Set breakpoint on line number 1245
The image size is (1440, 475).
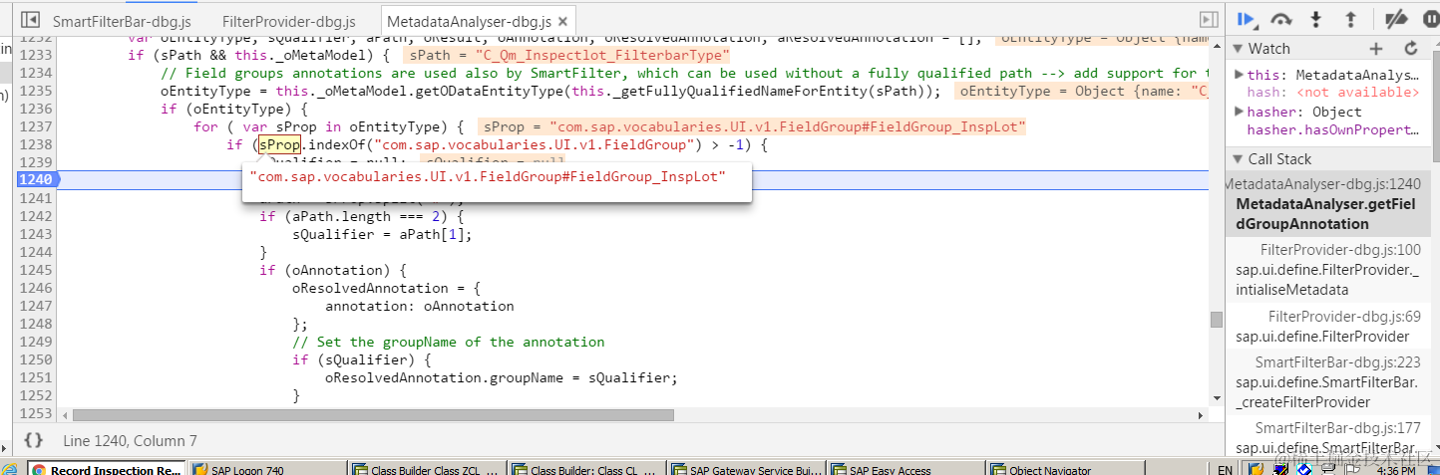[36, 270]
